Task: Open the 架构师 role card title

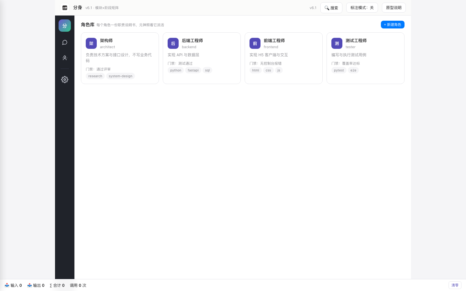Action: (x=106, y=40)
